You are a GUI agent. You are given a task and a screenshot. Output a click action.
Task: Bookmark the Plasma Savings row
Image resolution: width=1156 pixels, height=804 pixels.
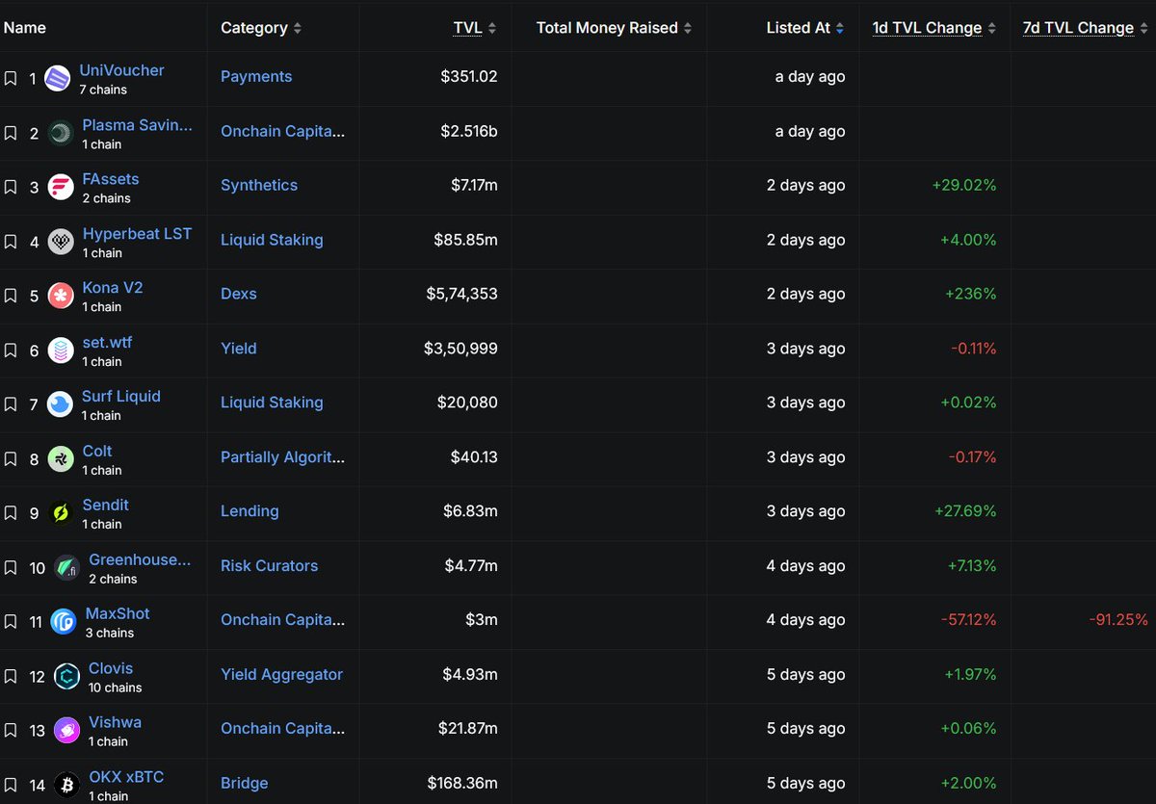[x=10, y=133]
